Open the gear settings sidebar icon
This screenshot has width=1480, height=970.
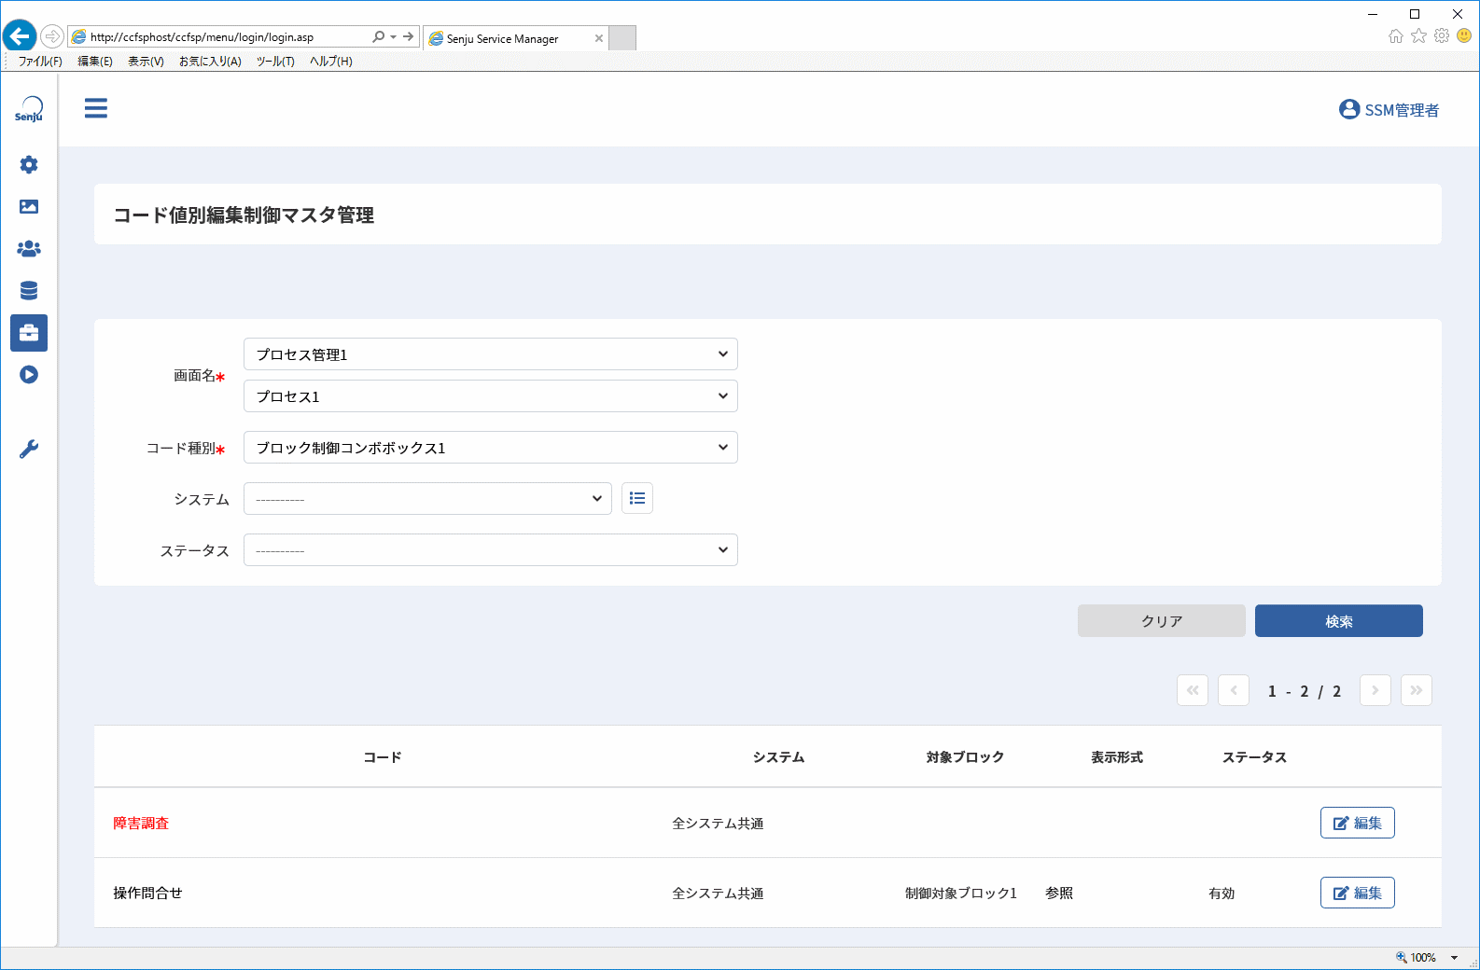pos(29,165)
